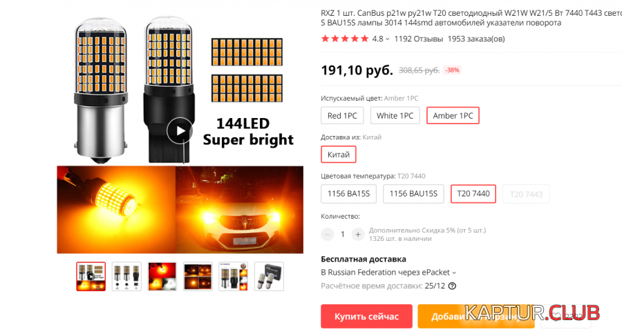
Task: Play the product video on main image
Action: tap(180, 130)
